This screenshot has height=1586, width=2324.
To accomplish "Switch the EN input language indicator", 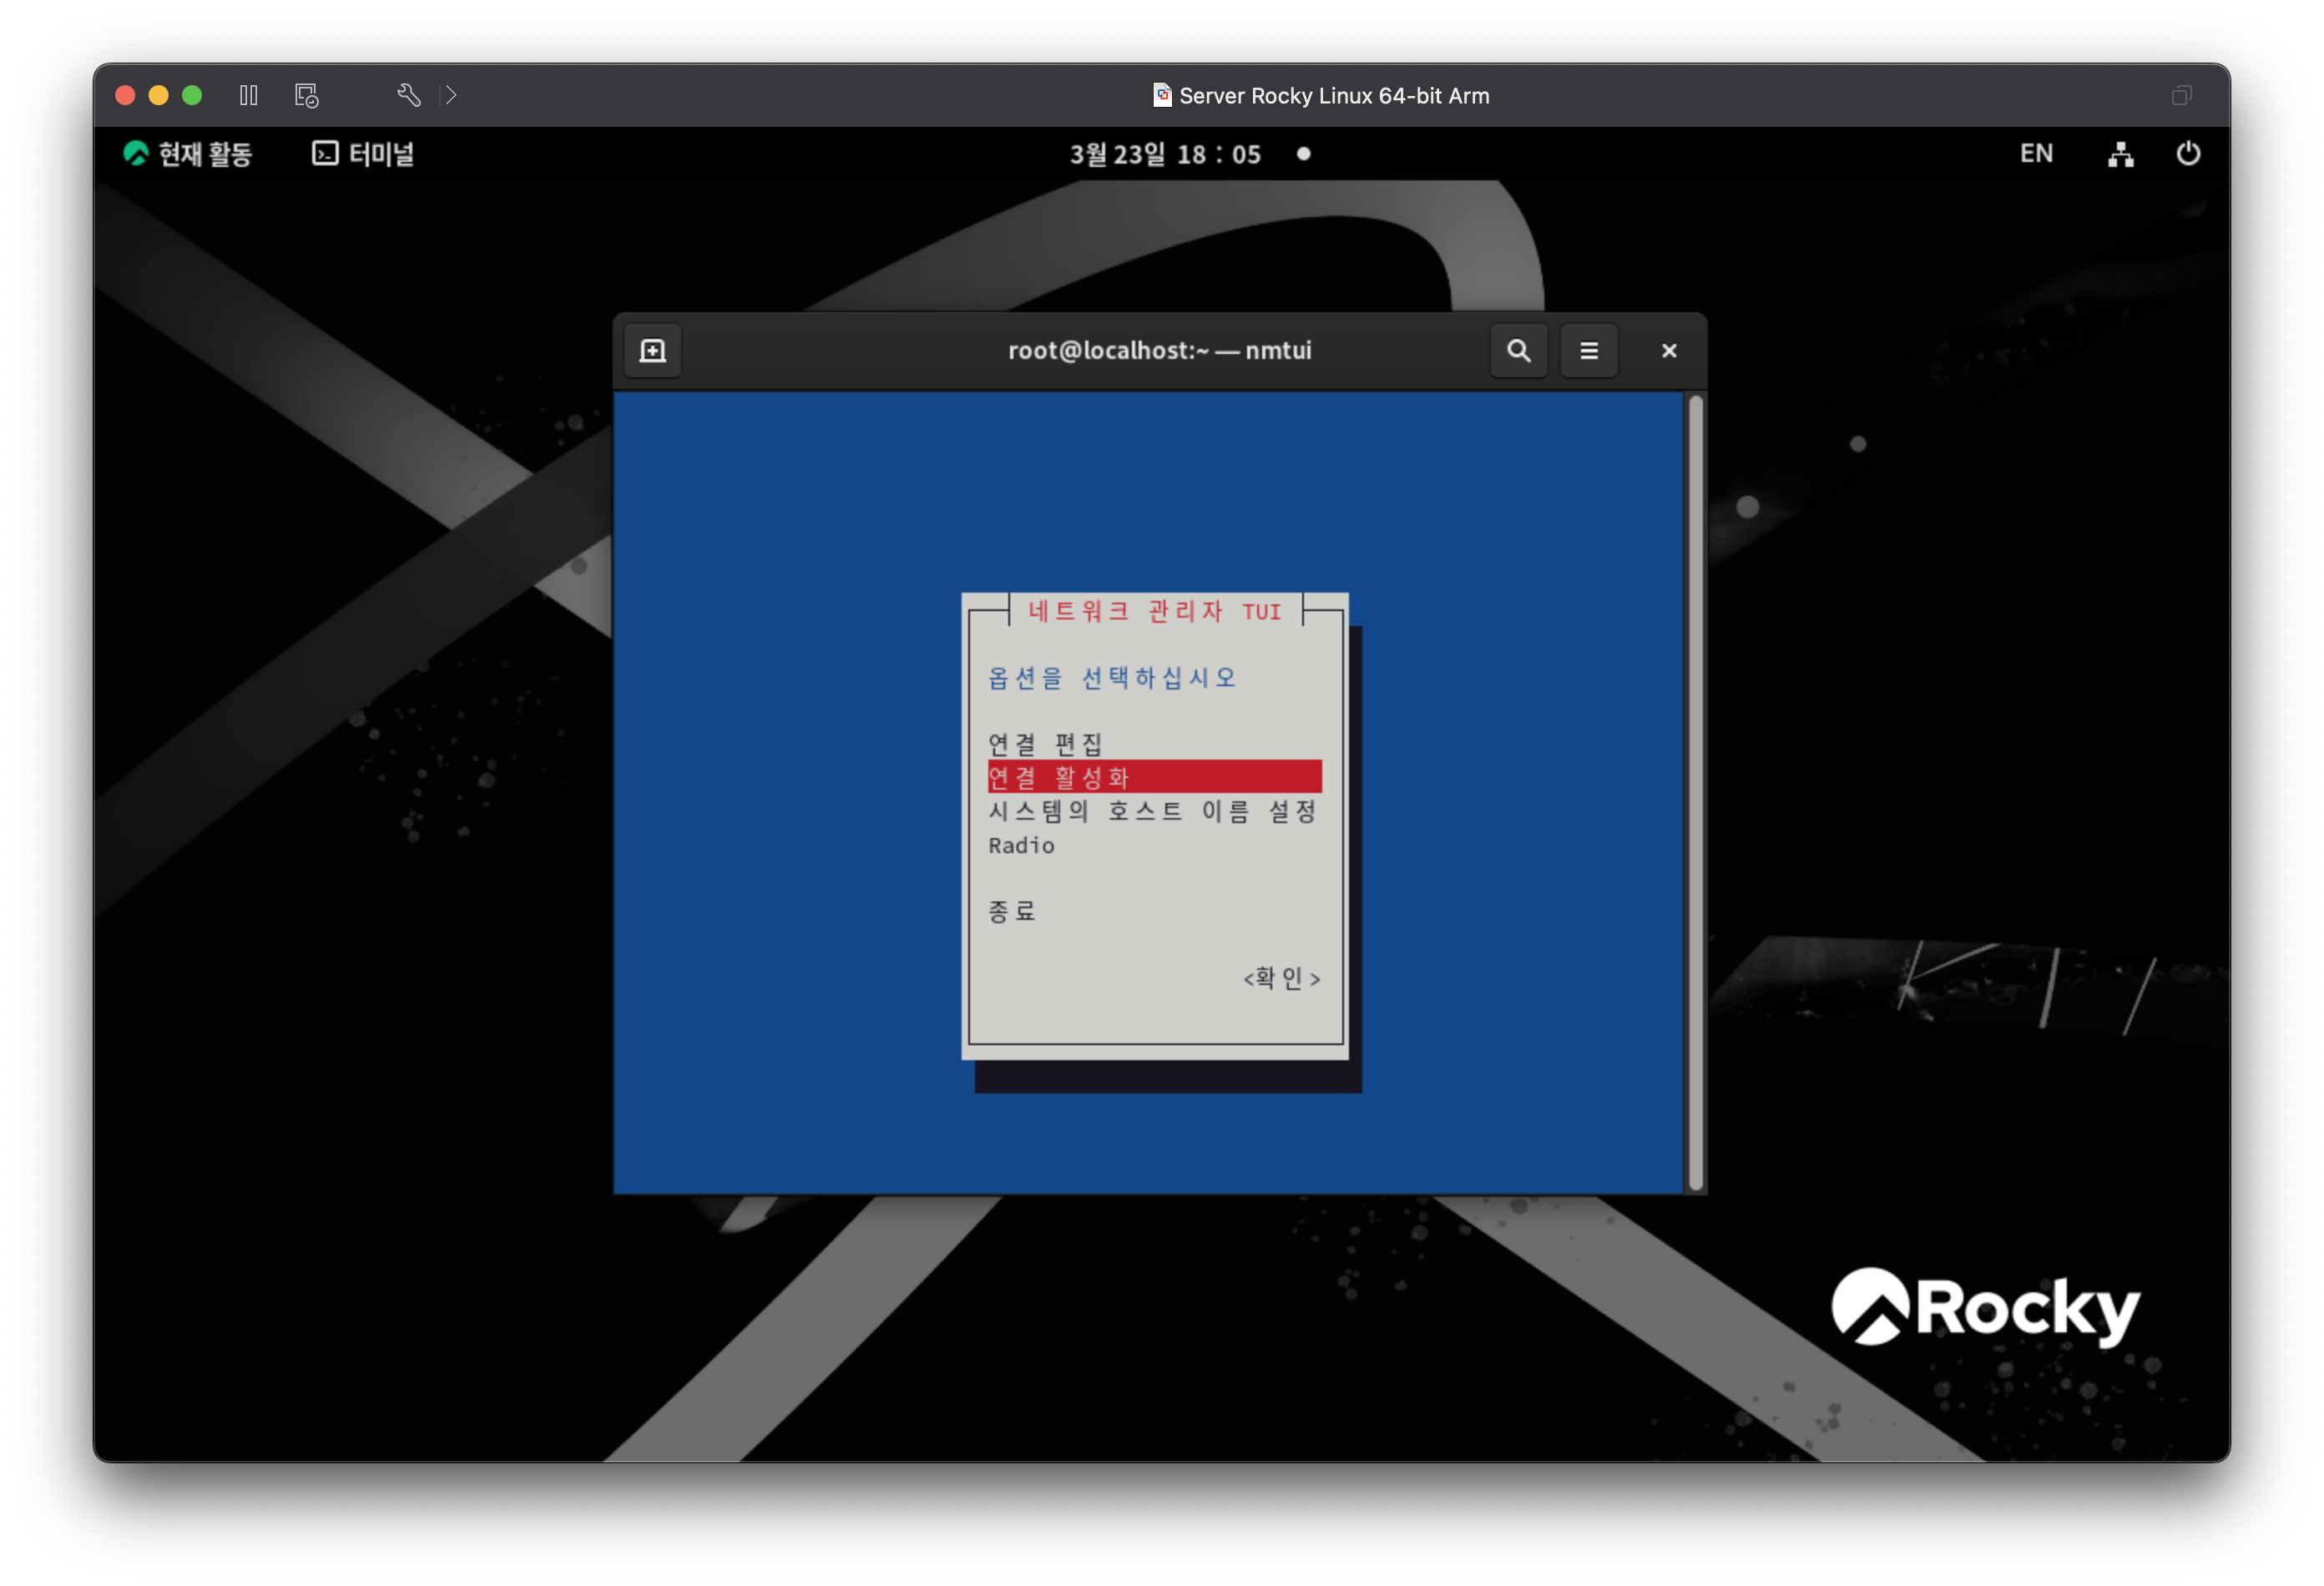I will click(x=2035, y=154).
